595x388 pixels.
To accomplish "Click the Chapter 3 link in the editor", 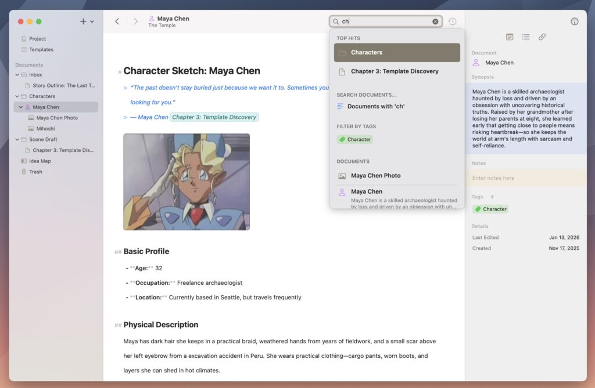I will pyautogui.click(x=214, y=117).
